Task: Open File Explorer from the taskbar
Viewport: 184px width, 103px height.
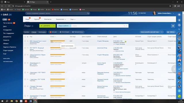Action: (11, 101)
